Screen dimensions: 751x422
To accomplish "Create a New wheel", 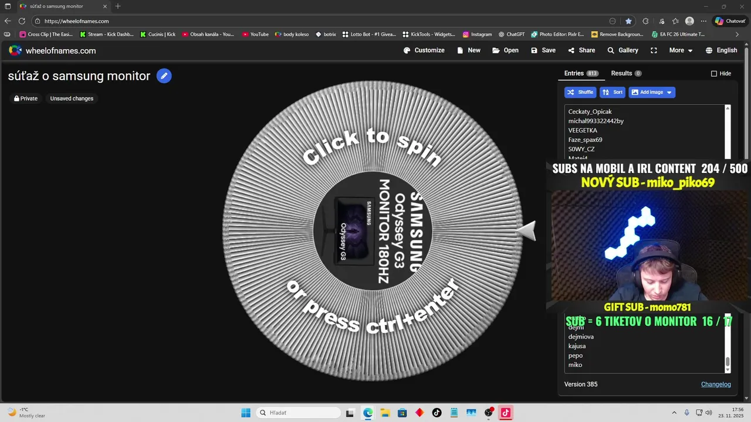I will tap(469, 50).
